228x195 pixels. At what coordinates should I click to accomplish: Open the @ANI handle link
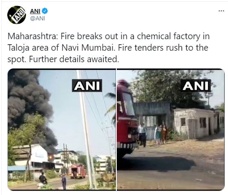(38, 19)
